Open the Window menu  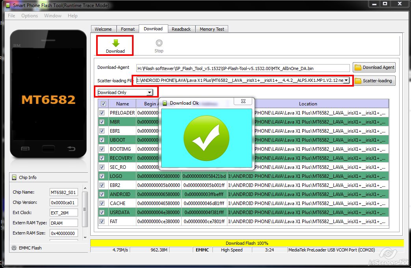(x=53, y=16)
